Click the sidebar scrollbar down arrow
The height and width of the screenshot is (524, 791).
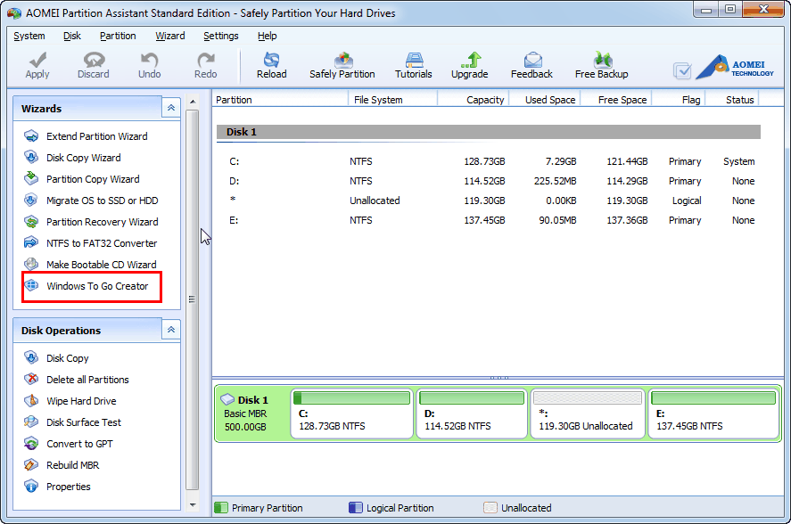coord(193,504)
